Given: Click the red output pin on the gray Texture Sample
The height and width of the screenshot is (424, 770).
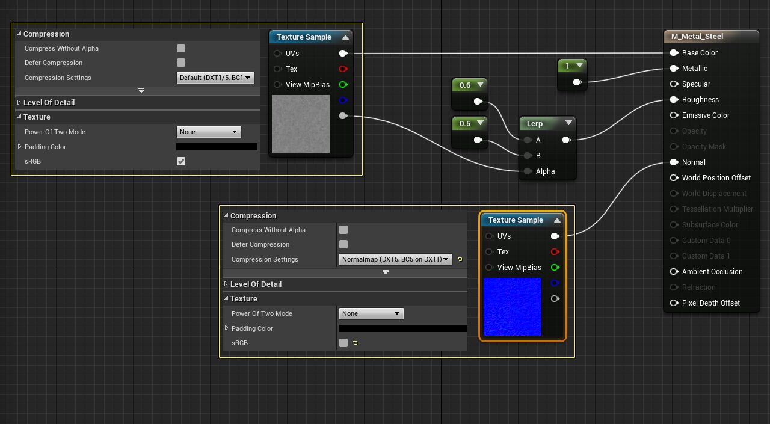Looking at the screenshot, I should (x=343, y=69).
